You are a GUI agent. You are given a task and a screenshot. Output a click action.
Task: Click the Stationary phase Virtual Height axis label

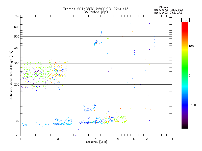pyautogui.click(x=11, y=76)
